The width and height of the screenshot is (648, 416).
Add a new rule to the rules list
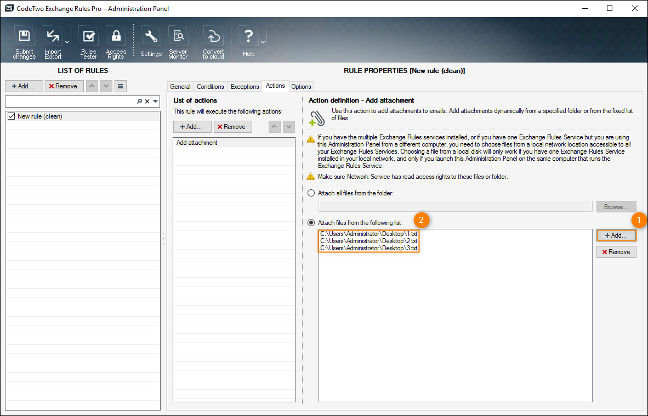[24, 86]
